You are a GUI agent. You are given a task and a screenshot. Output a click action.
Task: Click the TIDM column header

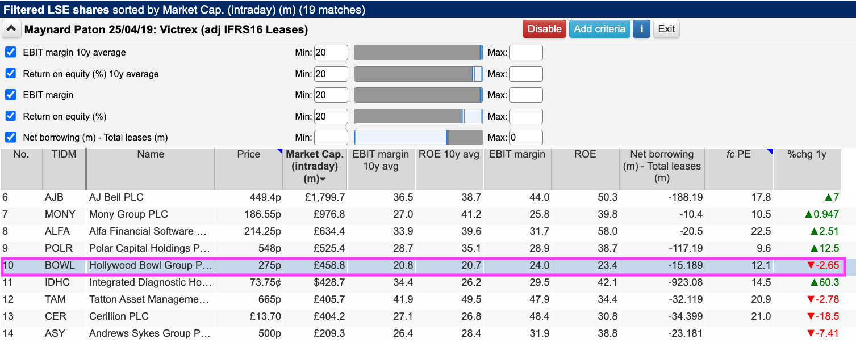[64, 154]
